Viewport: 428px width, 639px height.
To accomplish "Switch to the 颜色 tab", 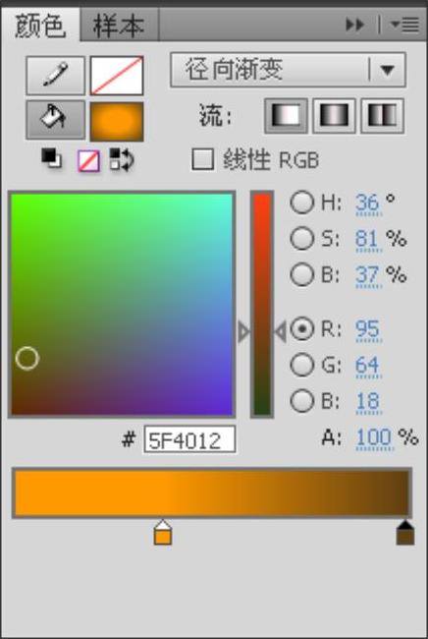I will [x=40, y=26].
